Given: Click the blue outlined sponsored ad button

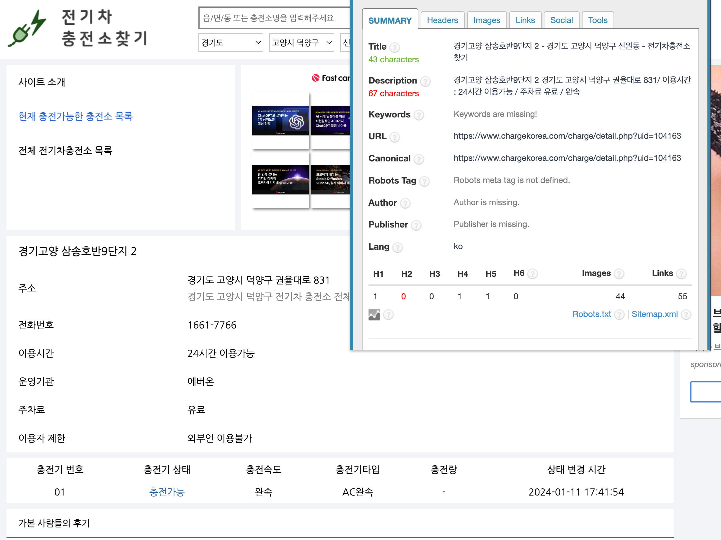Looking at the screenshot, I should pos(705,392).
